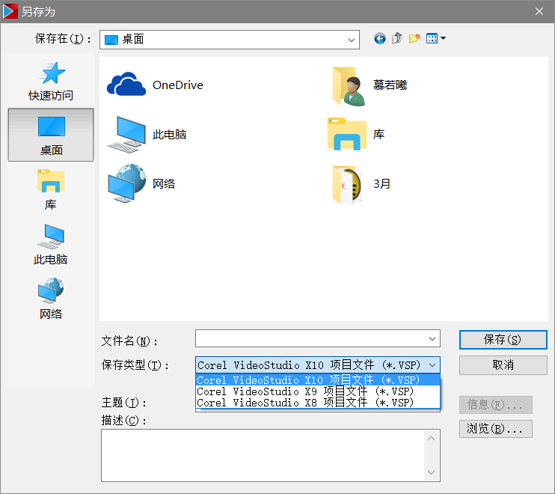555x494 pixels.
Task: Close the 另存为 dialog
Action: pos(539,12)
